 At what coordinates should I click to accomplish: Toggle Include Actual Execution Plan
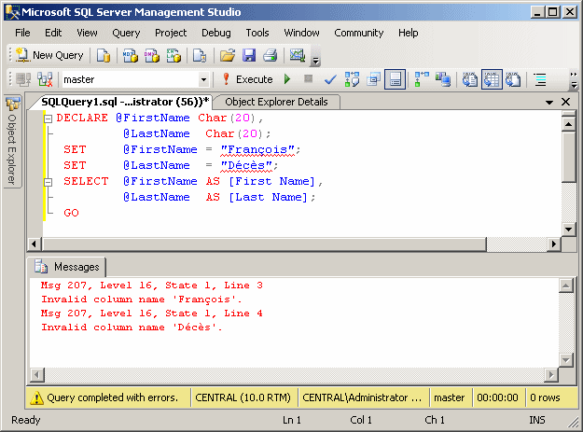[x=422, y=79]
